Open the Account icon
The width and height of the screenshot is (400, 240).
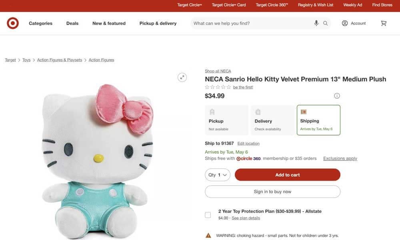[344, 23]
